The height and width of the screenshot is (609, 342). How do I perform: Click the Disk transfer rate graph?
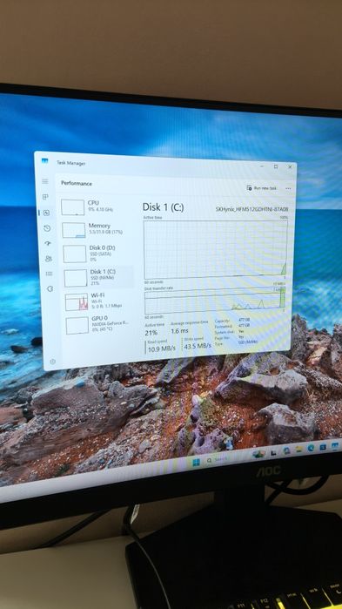(x=215, y=301)
